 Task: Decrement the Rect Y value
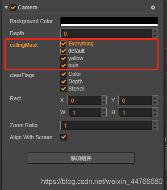pyautogui.click(x=155, y=103)
